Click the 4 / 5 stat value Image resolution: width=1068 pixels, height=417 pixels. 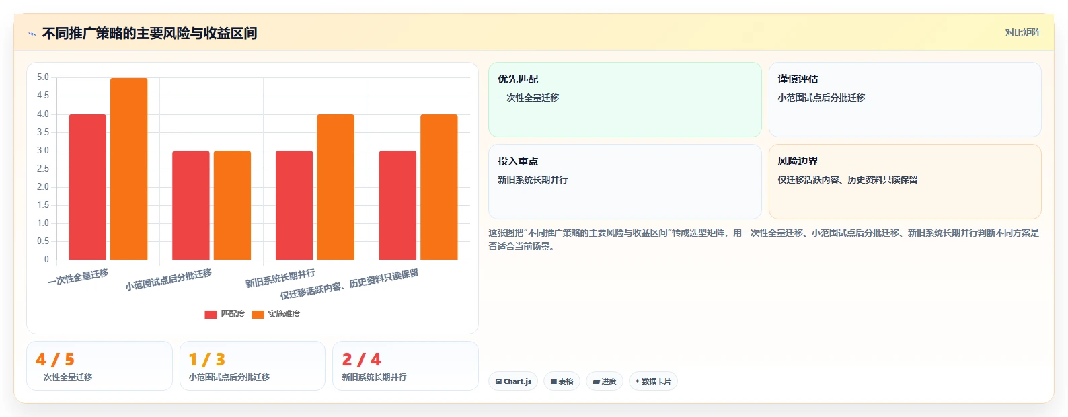(x=55, y=360)
